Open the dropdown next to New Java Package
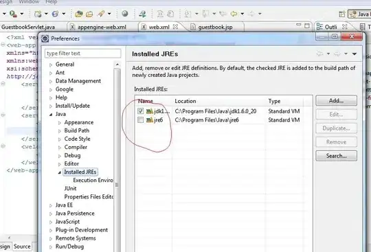This screenshot has width=371, height=252. click(46, 14)
